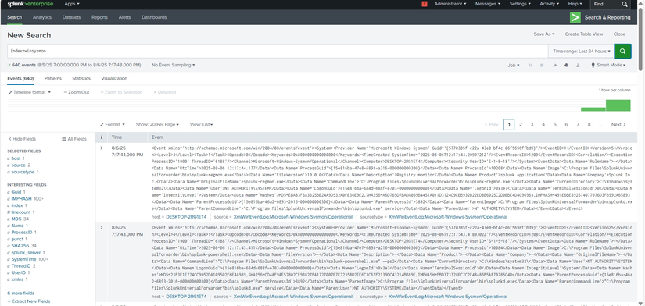
Task: Click the tallest green timeline bar
Action: click(618, 105)
